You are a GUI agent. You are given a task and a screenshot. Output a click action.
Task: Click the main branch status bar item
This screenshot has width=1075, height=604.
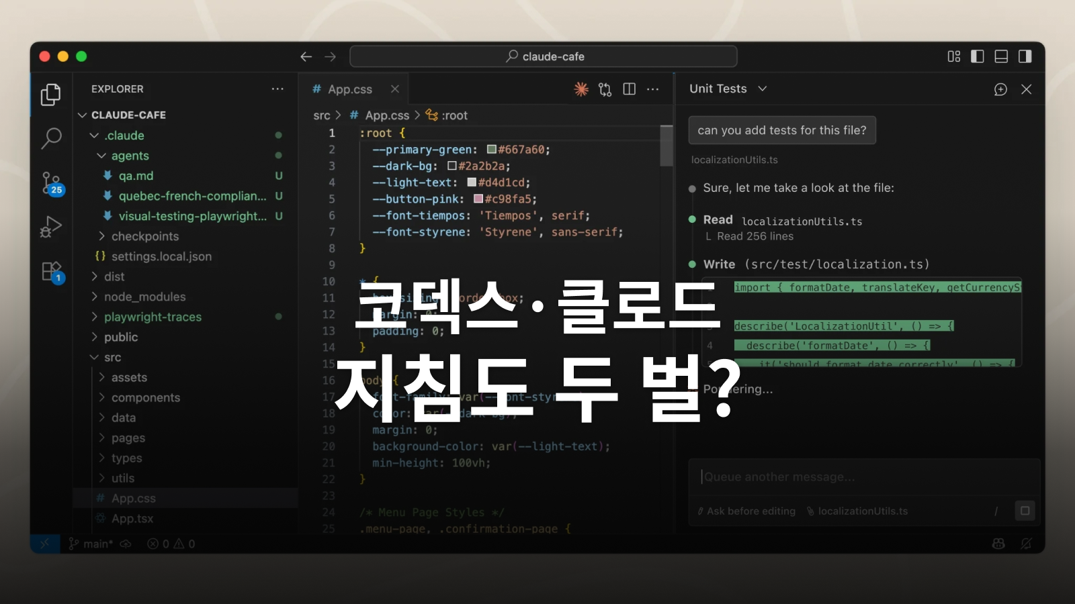[91, 544]
